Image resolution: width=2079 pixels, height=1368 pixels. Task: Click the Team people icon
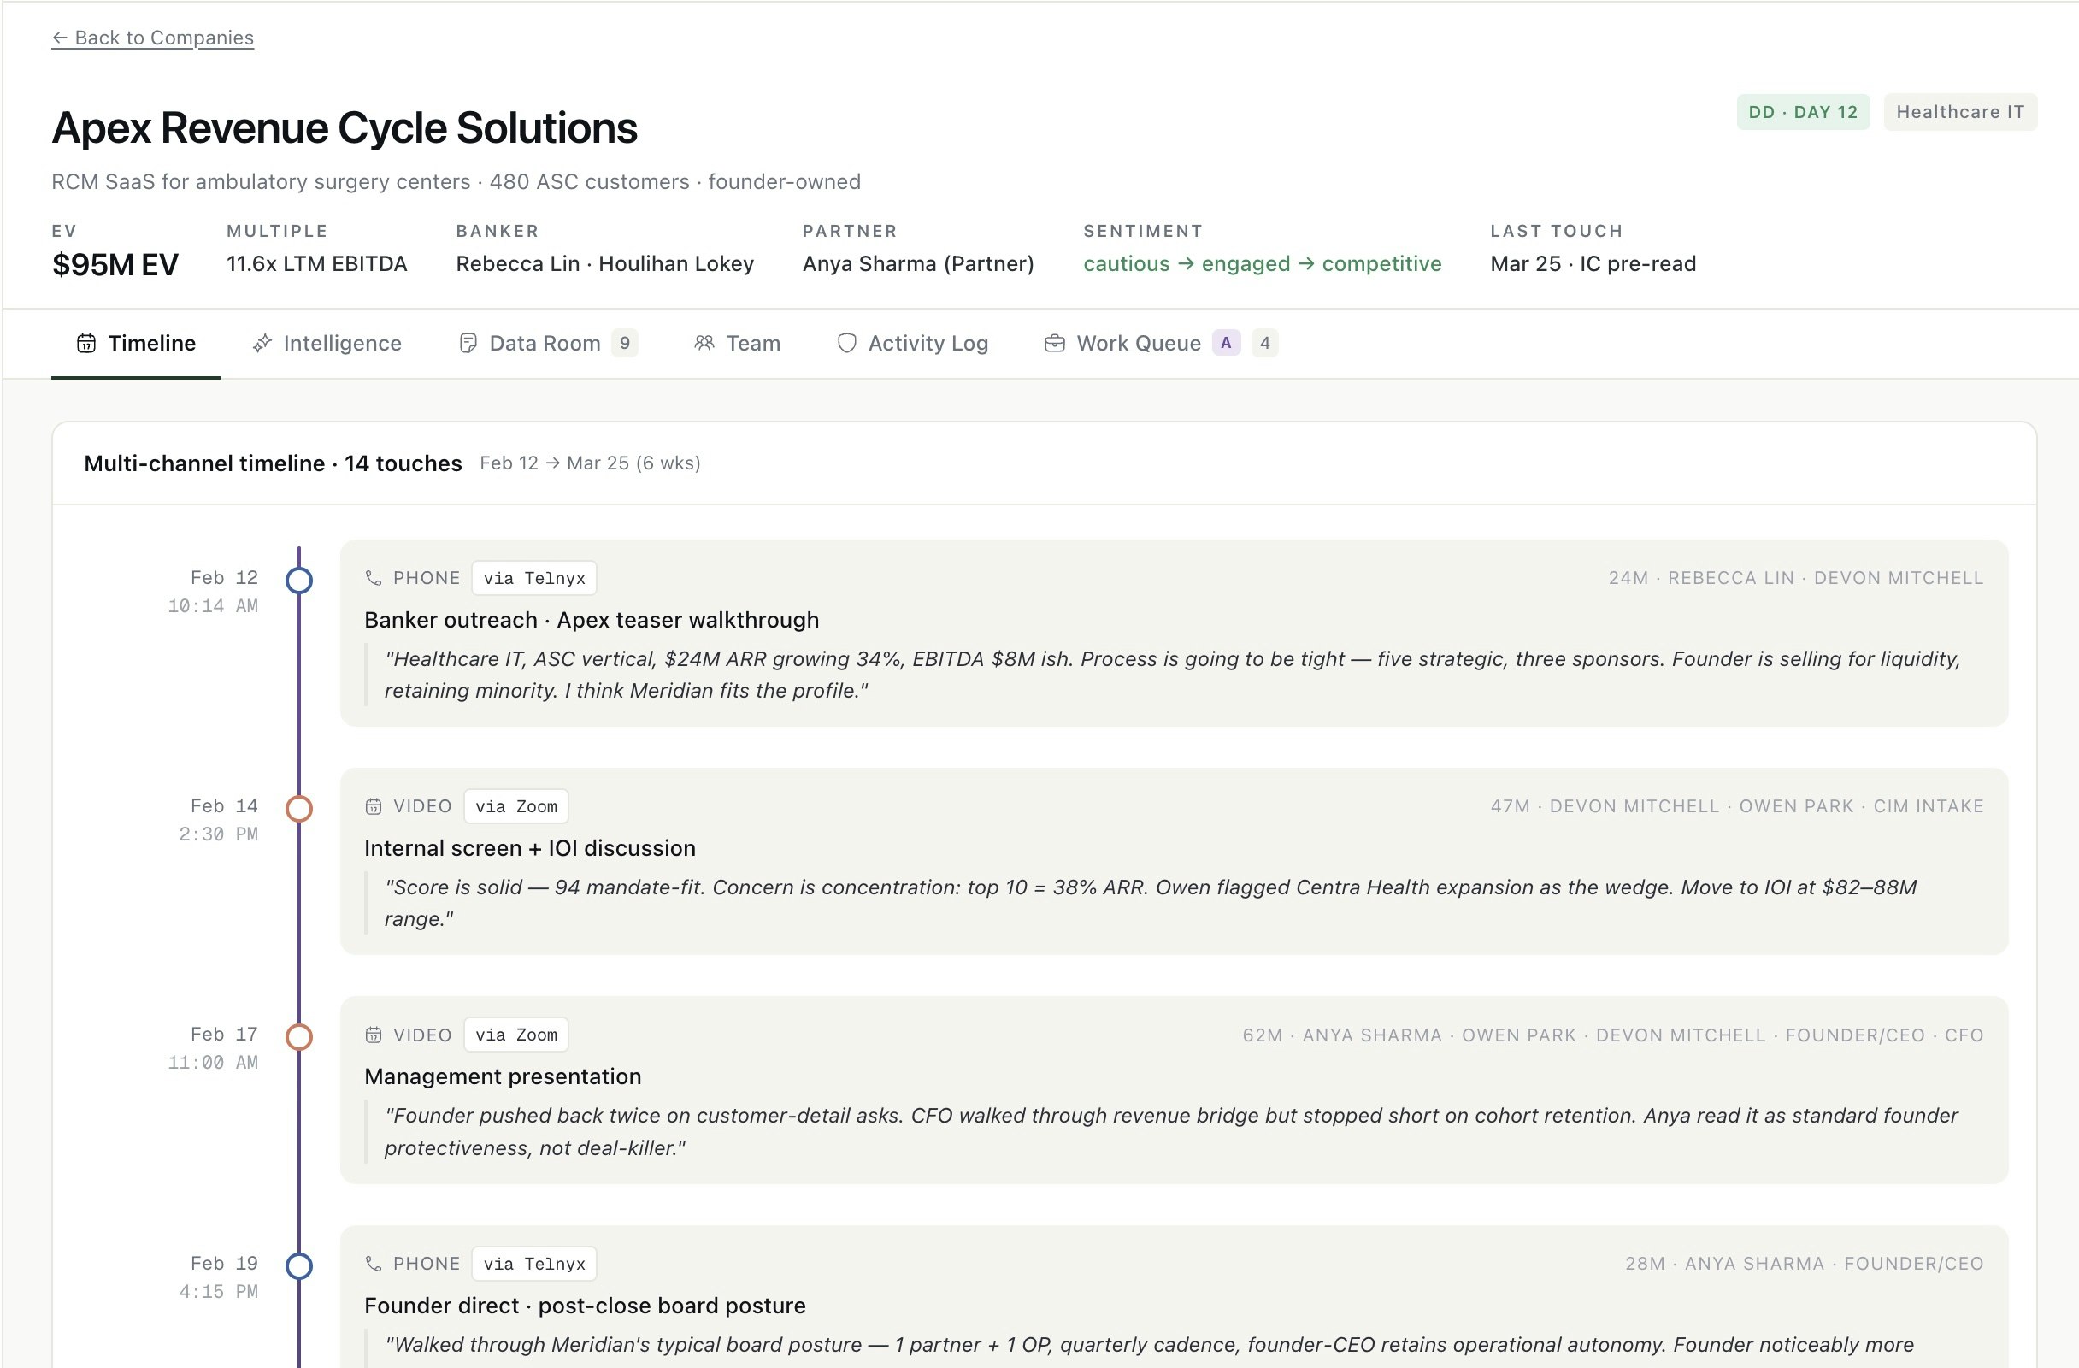(x=704, y=344)
